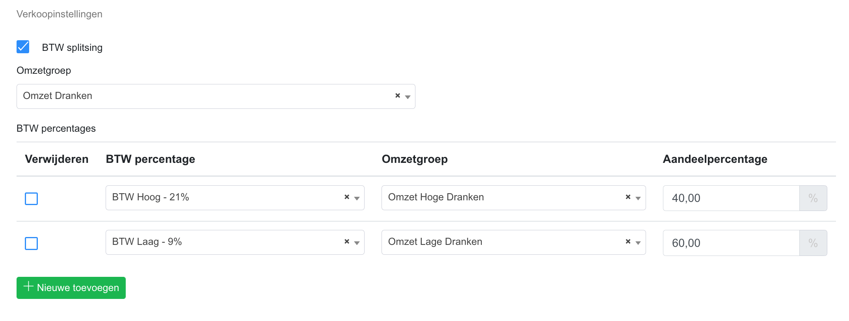The width and height of the screenshot is (849, 321).
Task: Click the BTW splitsing label text
Action: tap(72, 48)
